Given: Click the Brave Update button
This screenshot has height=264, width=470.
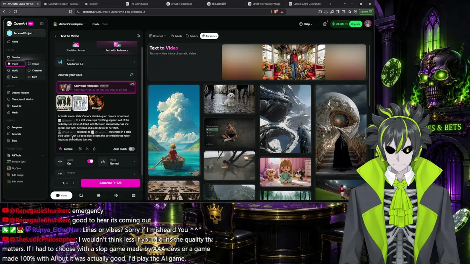Looking at the screenshot, I should [366, 12].
